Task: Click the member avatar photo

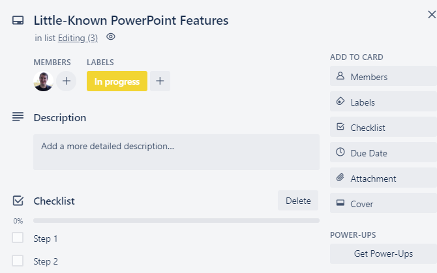Action: pyautogui.click(x=44, y=81)
